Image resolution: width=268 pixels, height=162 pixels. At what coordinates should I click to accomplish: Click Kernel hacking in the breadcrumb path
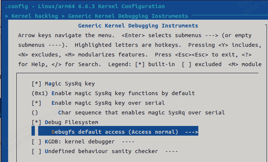click(x=34, y=16)
